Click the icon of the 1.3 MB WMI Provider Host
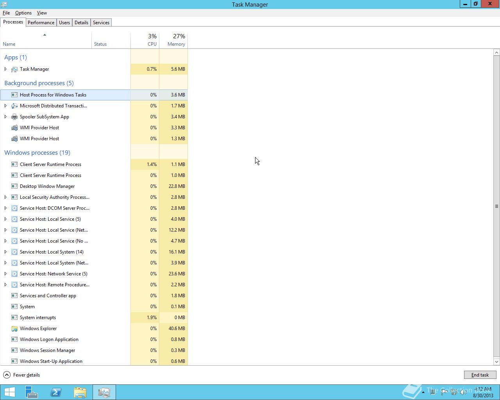500x400 pixels. 14,139
